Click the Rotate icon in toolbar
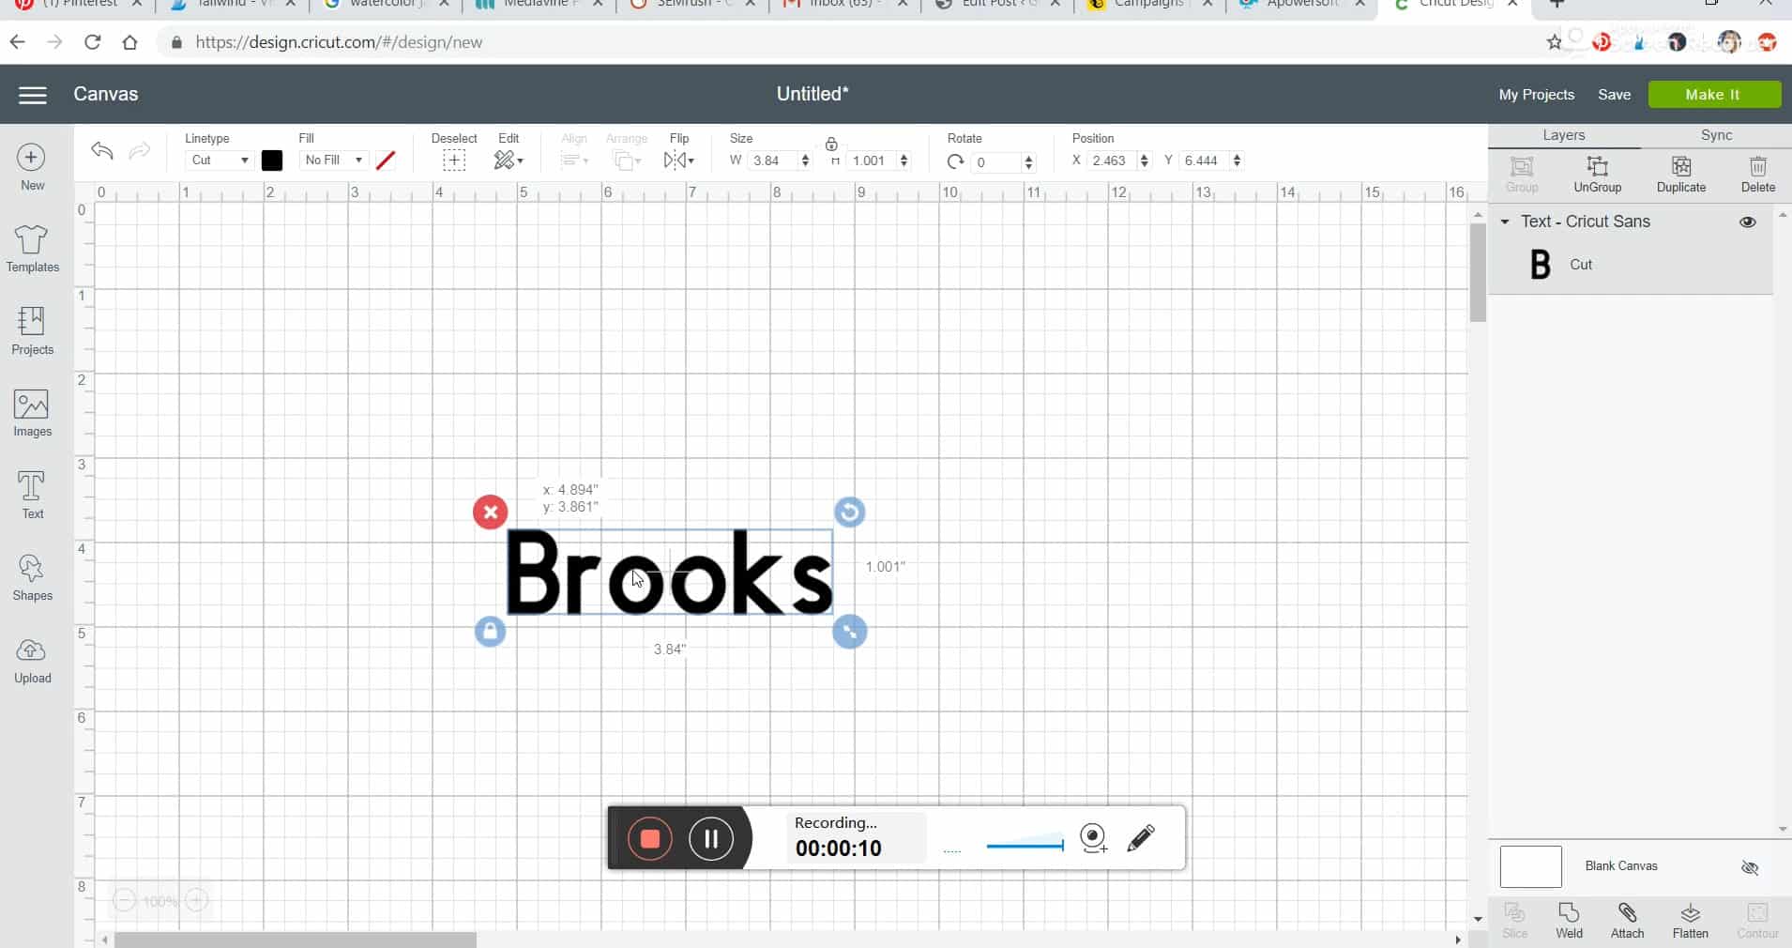 (955, 161)
